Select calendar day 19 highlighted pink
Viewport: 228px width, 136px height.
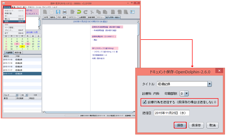27,44
